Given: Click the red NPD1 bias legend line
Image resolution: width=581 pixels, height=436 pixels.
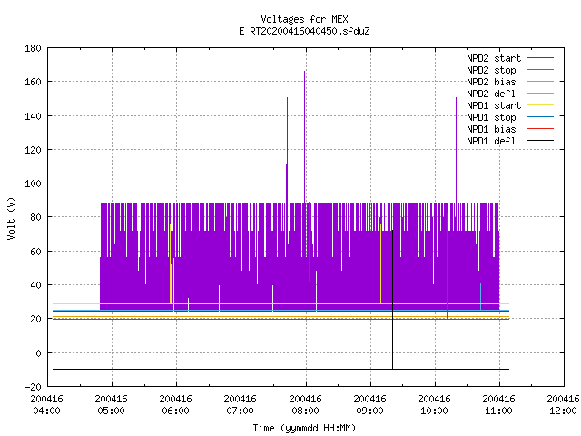Looking at the screenshot, I should point(540,129).
